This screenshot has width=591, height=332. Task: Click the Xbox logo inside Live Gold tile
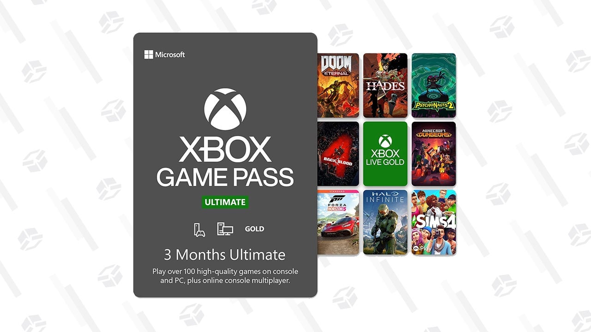click(x=385, y=141)
